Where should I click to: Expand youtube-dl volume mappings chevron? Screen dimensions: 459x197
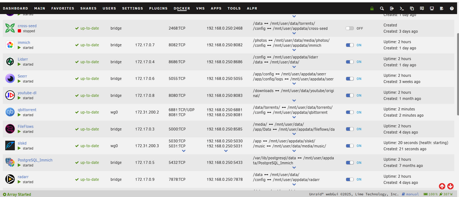click(x=294, y=100)
